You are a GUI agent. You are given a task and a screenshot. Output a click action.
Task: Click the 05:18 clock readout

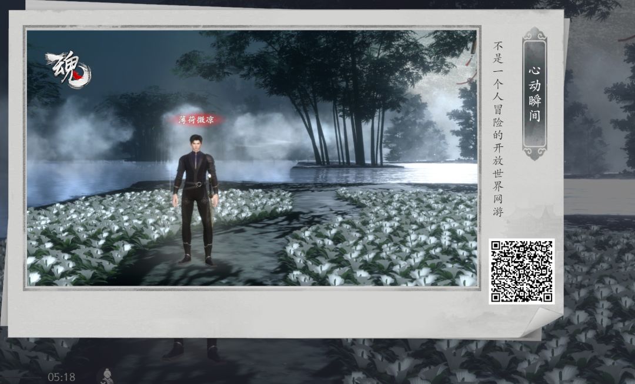pyautogui.click(x=62, y=377)
